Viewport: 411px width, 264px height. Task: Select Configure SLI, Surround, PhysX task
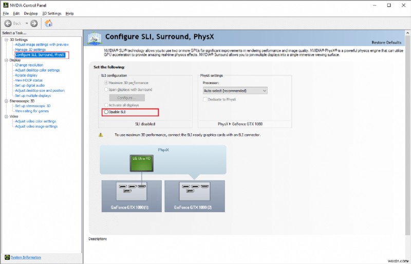coord(40,55)
